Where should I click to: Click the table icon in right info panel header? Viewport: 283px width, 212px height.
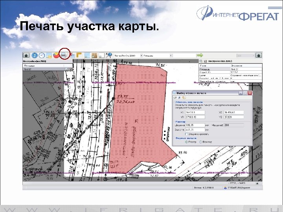[x=206, y=61]
